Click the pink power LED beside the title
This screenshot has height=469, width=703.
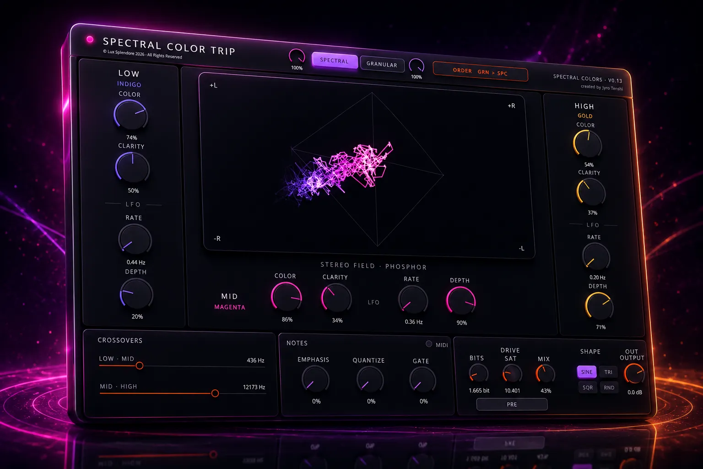(90, 39)
